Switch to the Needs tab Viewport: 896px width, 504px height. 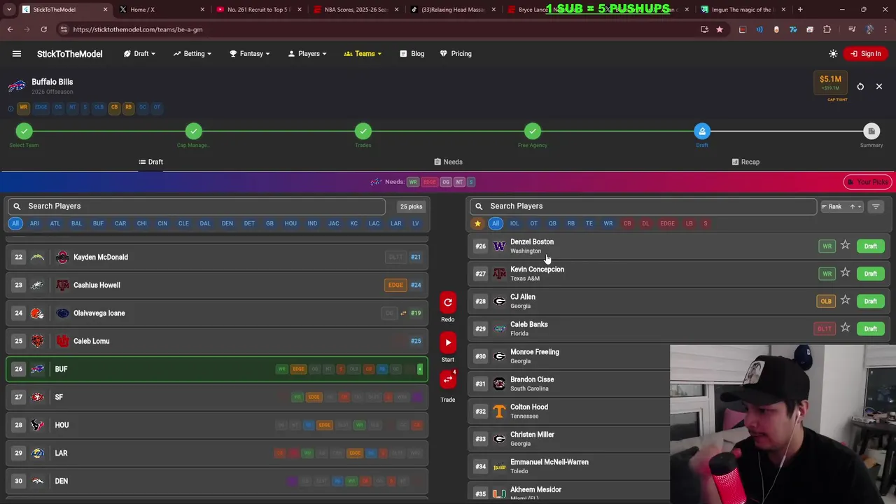coord(448,162)
